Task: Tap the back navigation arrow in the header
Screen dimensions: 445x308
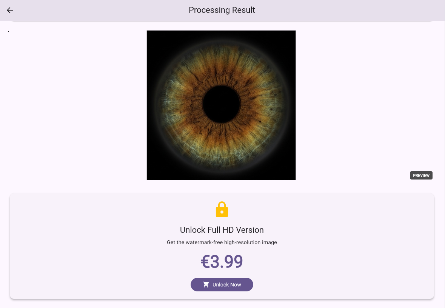Action: tap(9, 10)
